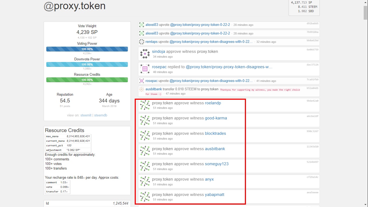Click rosepac small avatar in upvote row
The image size is (368, 207).
pyautogui.click(x=141, y=81)
